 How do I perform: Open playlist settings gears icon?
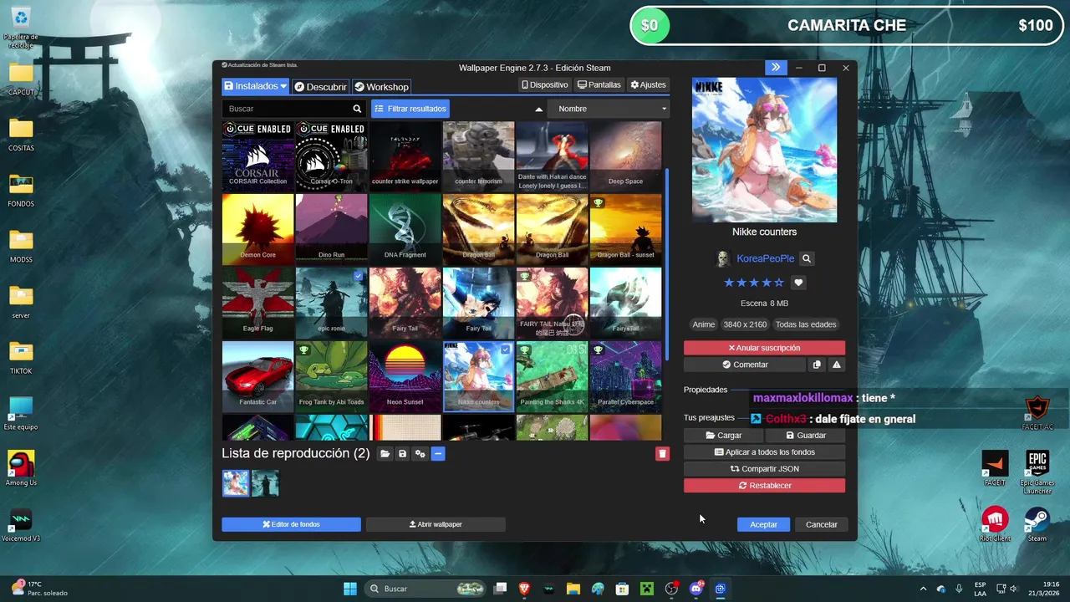pos(420,453)
